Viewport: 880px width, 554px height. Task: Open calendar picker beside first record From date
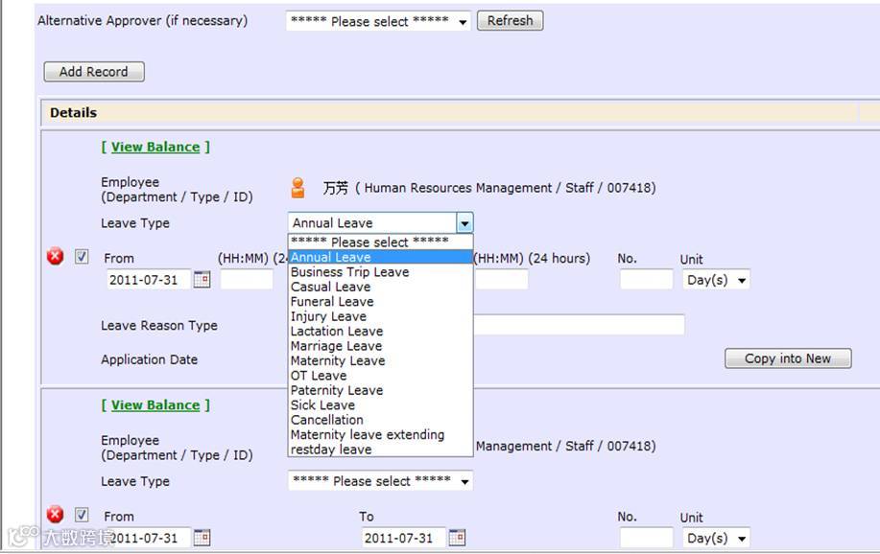click(202, 279)
